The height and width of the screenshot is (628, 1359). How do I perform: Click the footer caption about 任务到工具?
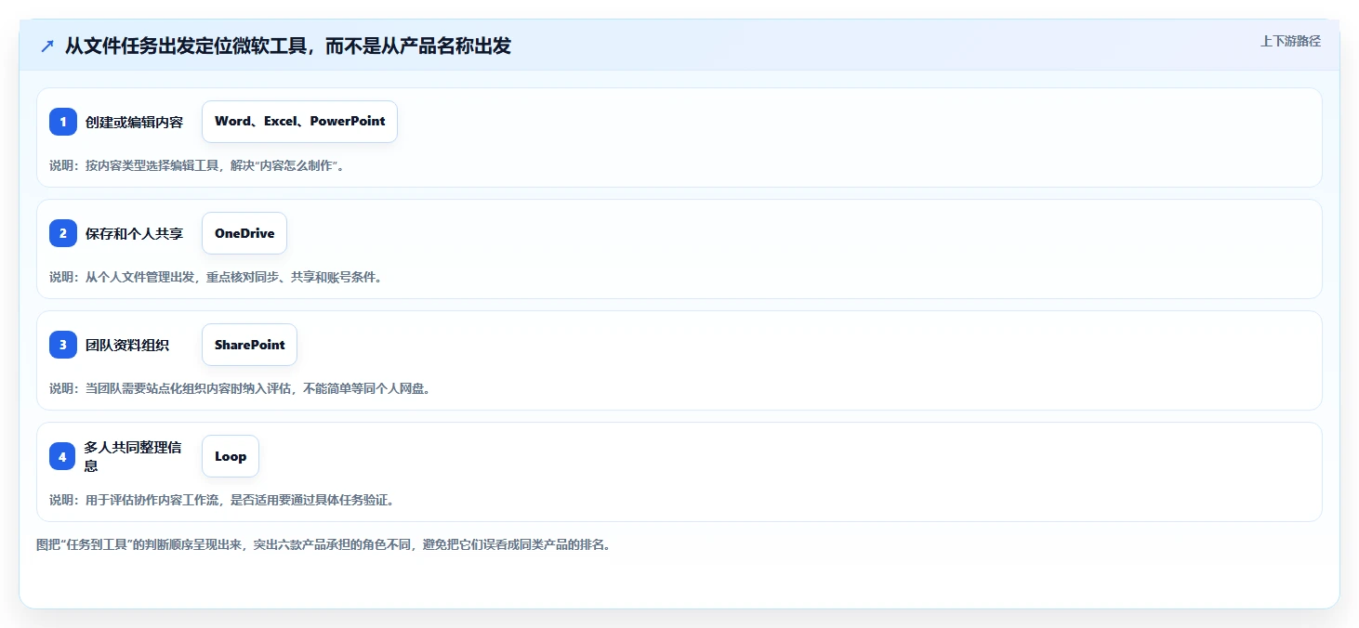coord(324,544)
